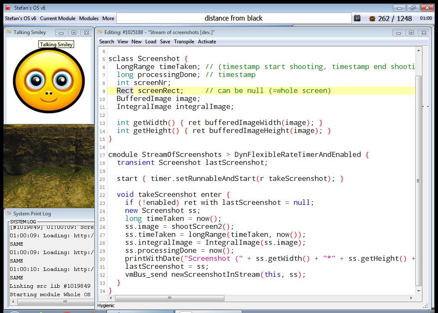438x313 pixels.
Task: Click the Talking Smiley face image
Action: coord(48,80)
